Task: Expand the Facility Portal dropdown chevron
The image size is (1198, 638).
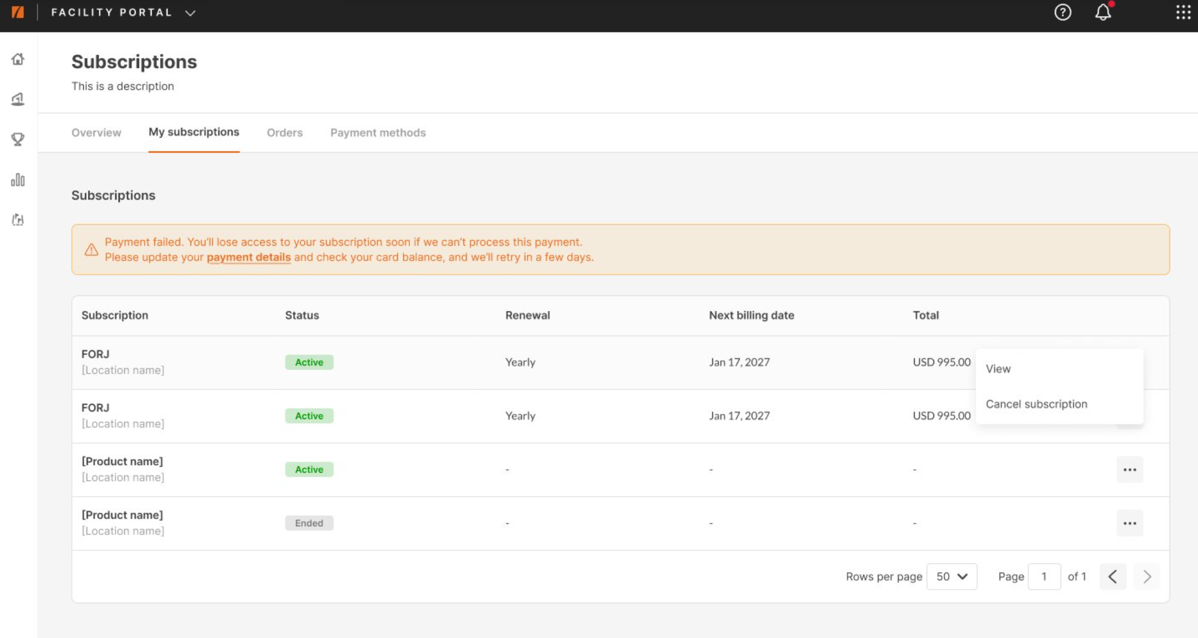Action: [x=190, y=13]
